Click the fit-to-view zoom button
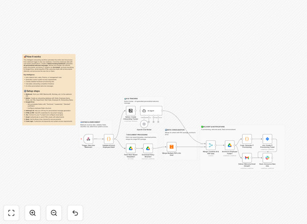The image size is (307, 224). pyautogui.click(x=12, y=213)
